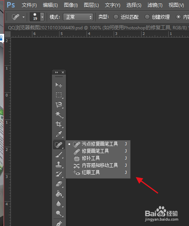Open the 模式 正常 dropdown
The image size is (189, 226).
(78, 17)
